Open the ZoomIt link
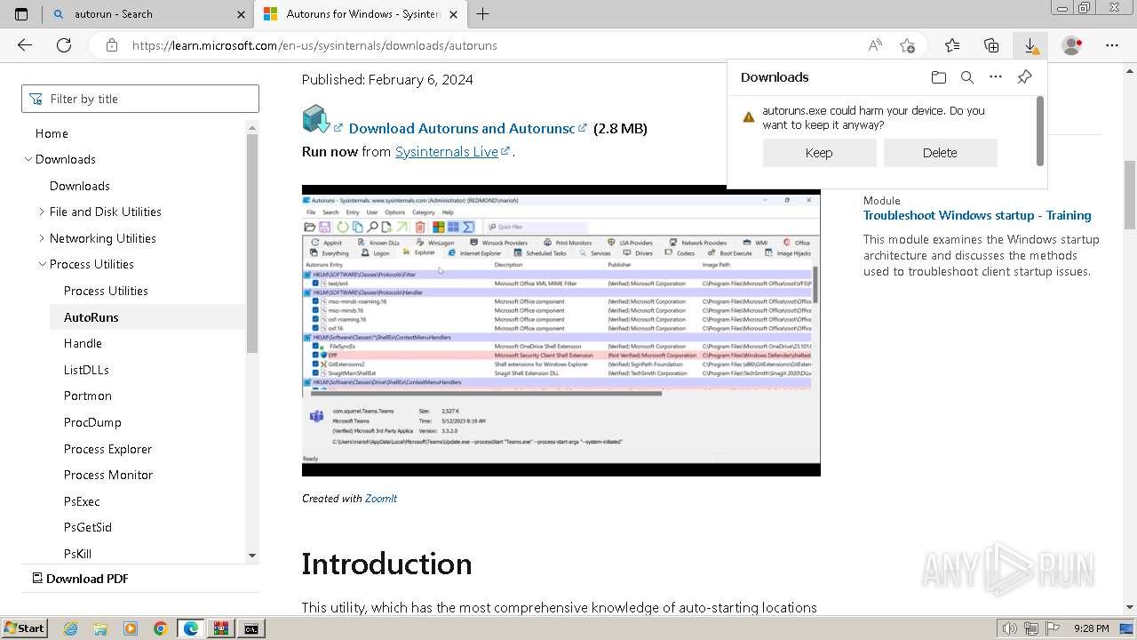Viewport: 1137px width, 640px height. tap(381, 499)
